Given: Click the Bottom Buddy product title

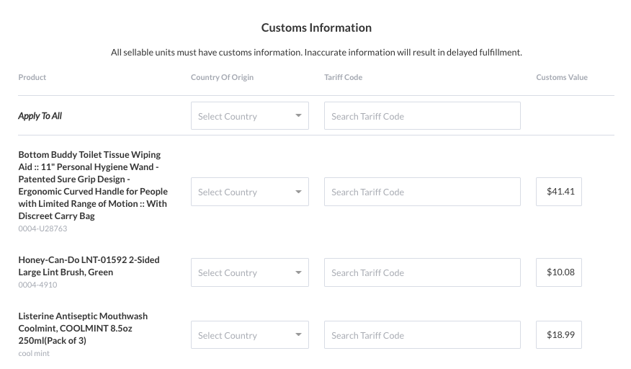Looking at the screenshot, I should (93, 185).
